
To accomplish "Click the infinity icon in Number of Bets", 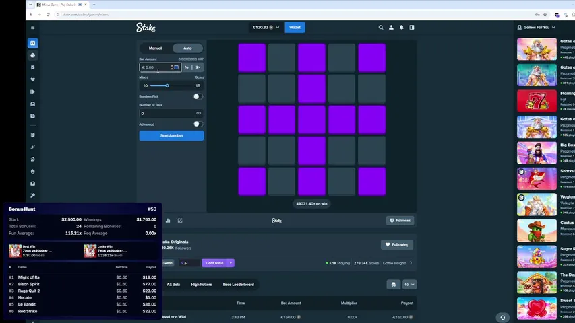I will [198, 114].
